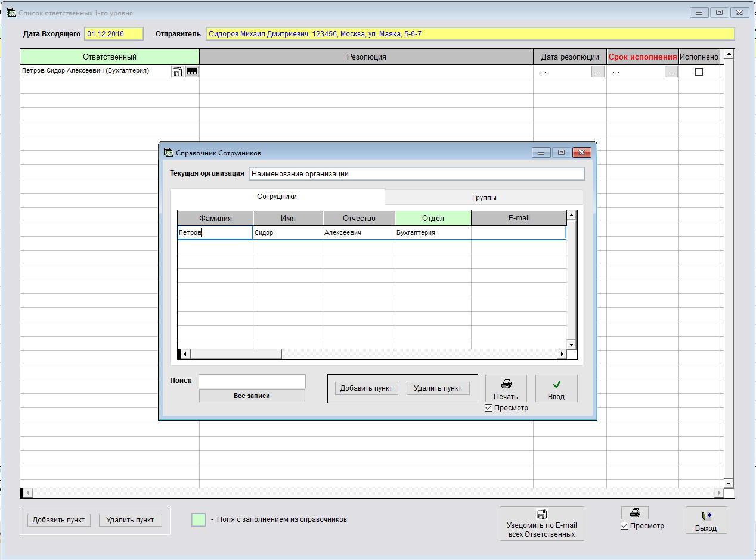Click the Поиск search input field
Viewport: 756px width, 560px height.
coord(252,381)
